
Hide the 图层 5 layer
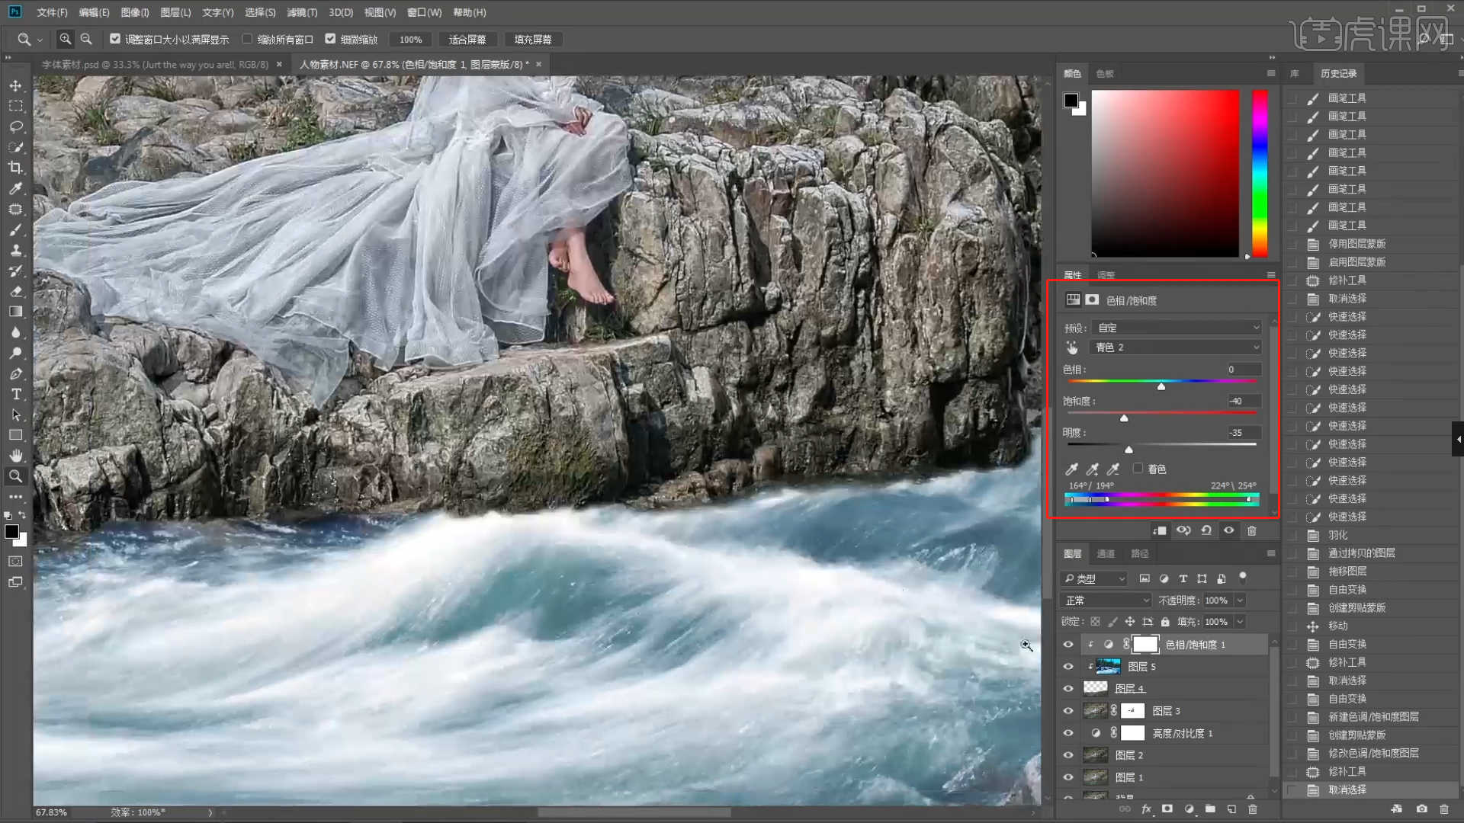(1067, 667)
